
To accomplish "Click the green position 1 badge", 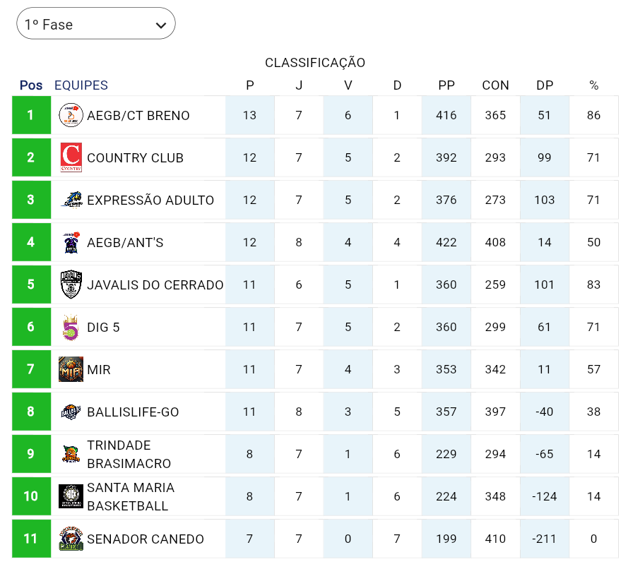I will [x=31, y=115].
